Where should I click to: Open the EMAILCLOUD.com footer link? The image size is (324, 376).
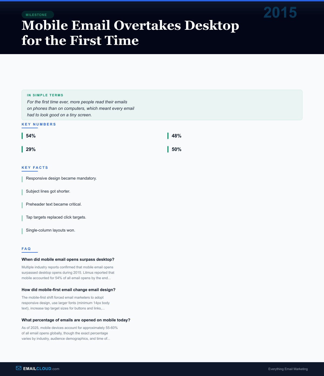pos(41,369)
